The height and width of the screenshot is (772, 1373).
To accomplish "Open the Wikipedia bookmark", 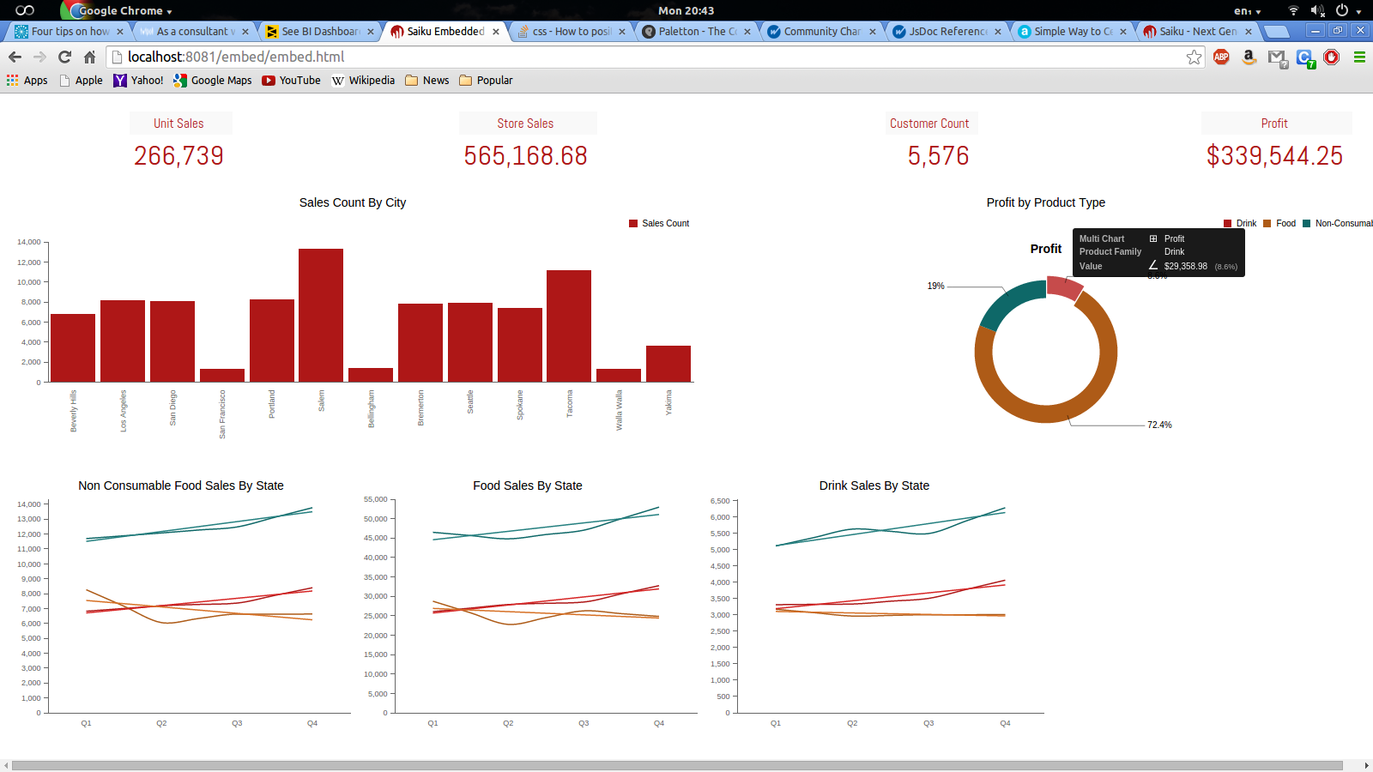I will tap(363, 80).
